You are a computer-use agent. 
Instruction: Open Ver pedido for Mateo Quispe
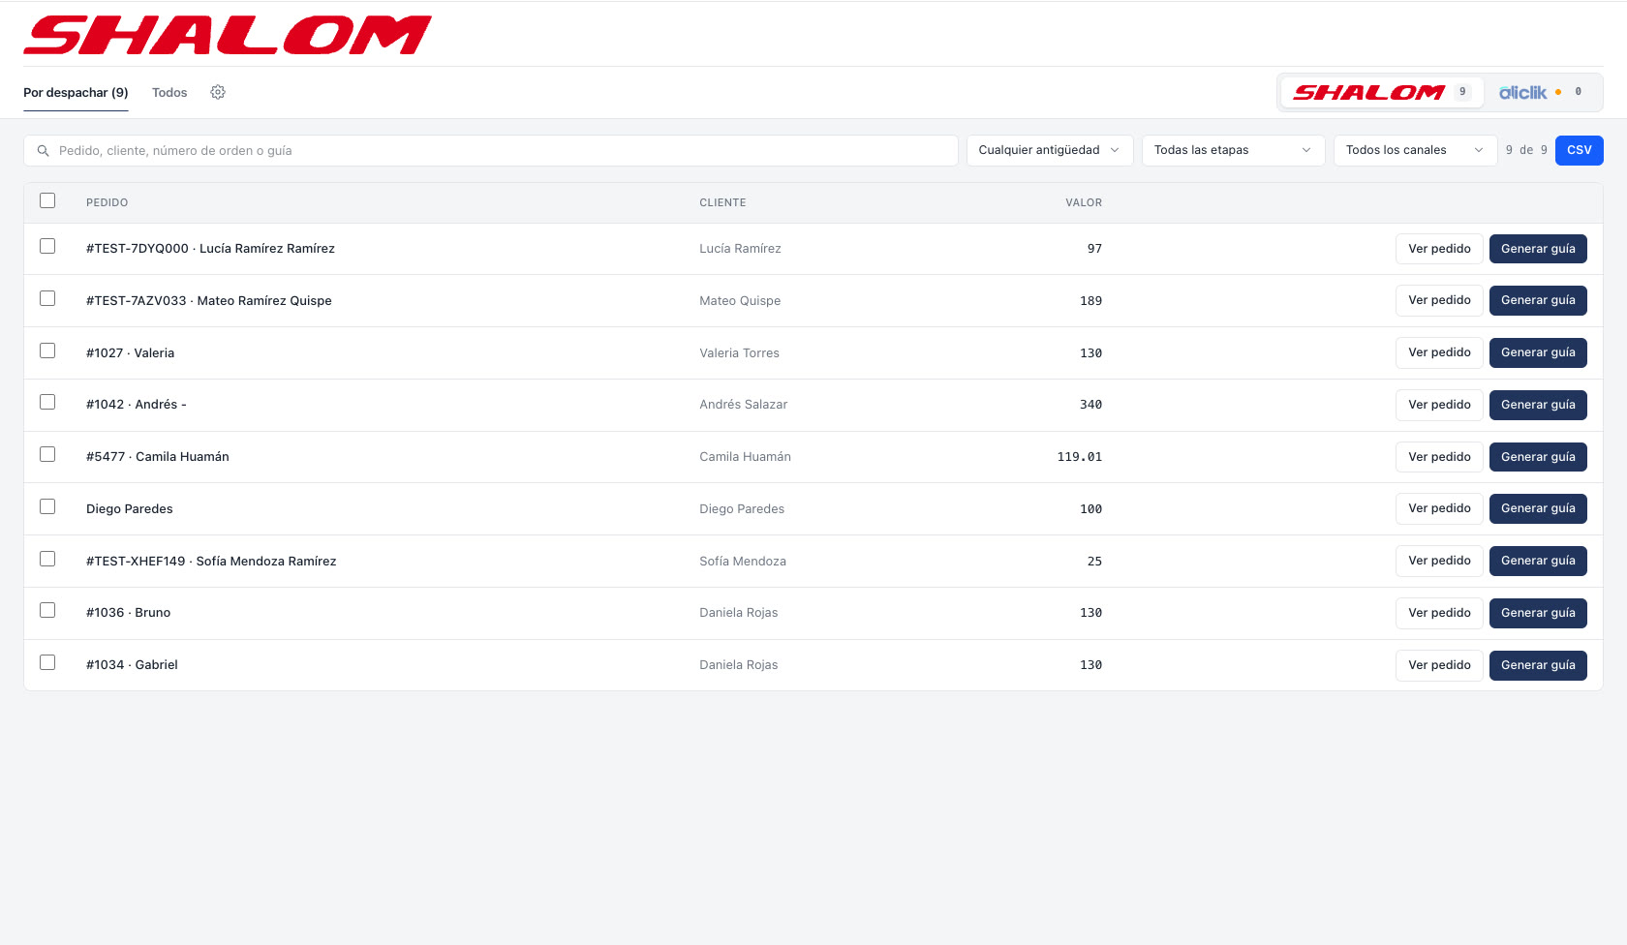[x=1439, y=300]
